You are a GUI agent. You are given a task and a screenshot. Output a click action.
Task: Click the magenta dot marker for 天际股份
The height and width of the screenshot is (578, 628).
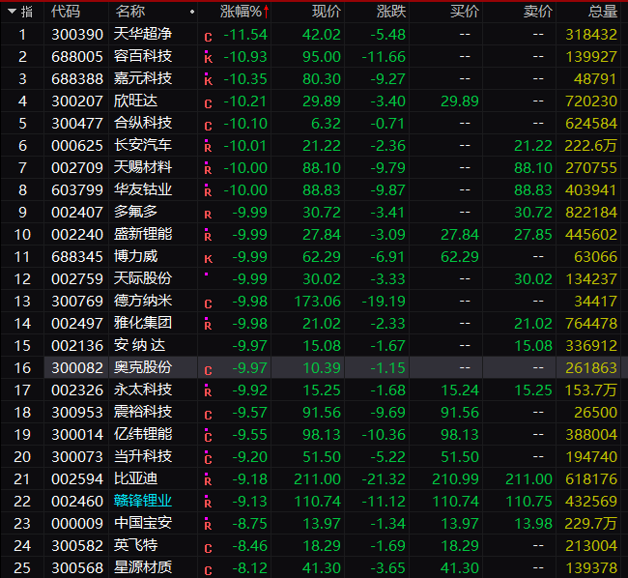click(207, 274)
